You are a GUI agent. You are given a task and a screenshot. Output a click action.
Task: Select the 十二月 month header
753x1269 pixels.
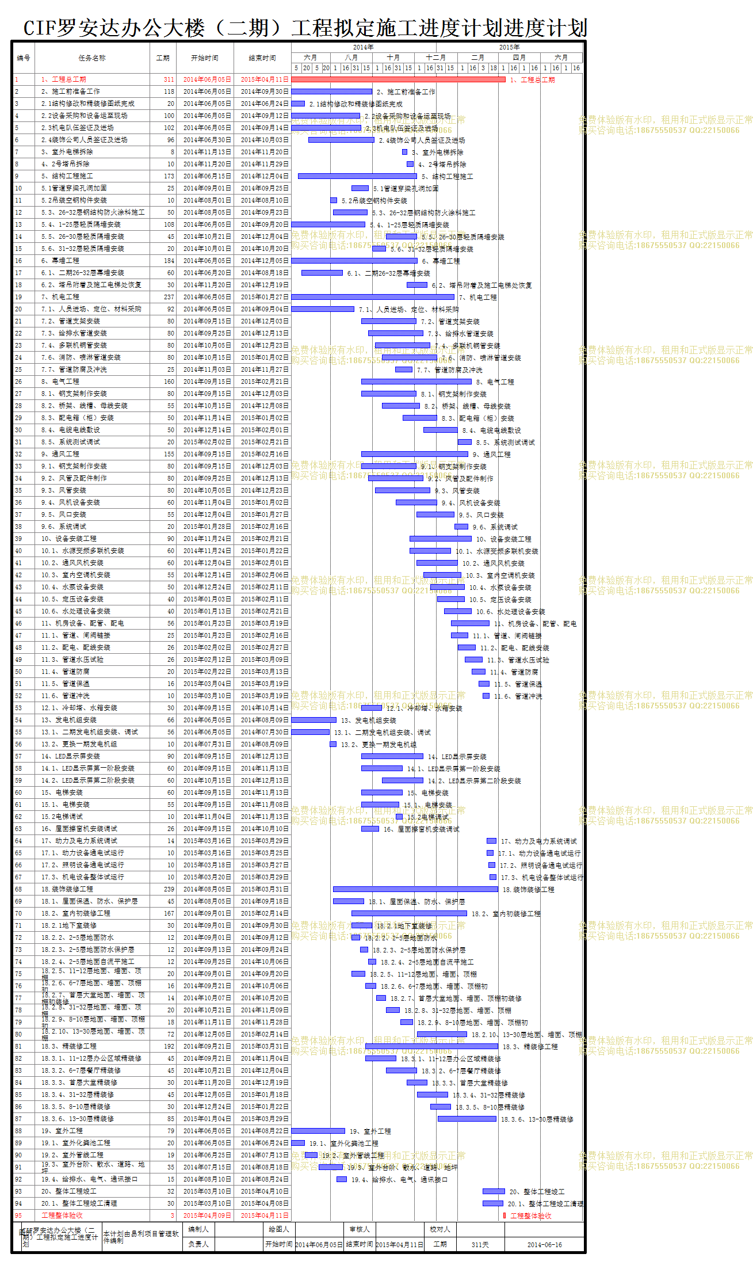click(435, 58)
